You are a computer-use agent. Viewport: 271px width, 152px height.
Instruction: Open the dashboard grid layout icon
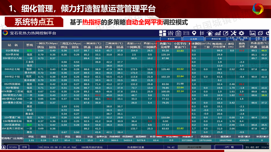click(163, 33)
